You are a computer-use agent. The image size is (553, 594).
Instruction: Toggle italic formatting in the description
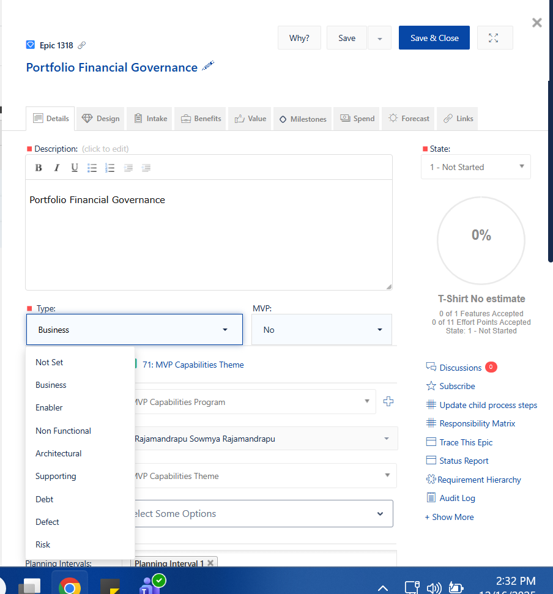56,168
